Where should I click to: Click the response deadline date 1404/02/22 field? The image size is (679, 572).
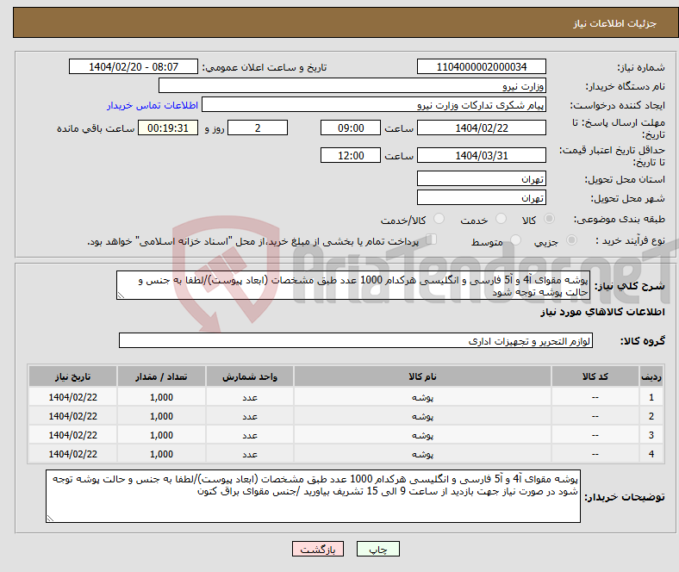[x=481, y=127]
